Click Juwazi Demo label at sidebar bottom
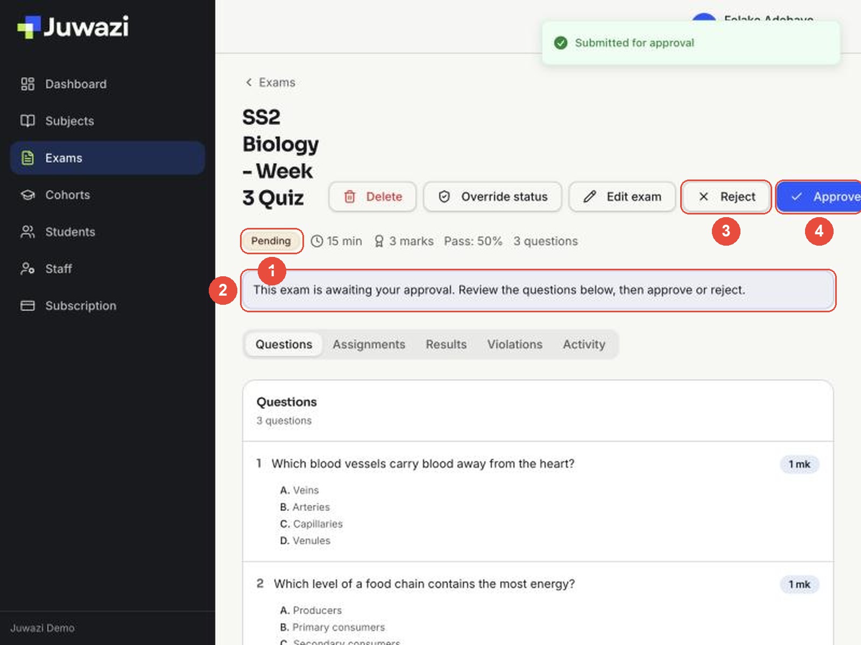Screen dimensions: 861x645 click(x=43, y=628)
